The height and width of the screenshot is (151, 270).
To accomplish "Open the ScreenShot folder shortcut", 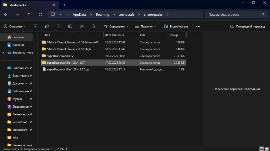I will click(x=17, y=122).
